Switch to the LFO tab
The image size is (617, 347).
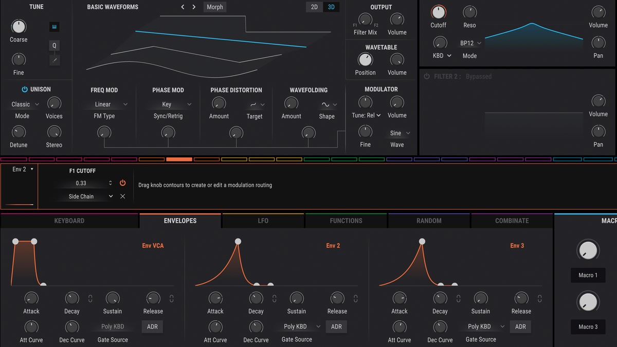(x=263, y=221)
